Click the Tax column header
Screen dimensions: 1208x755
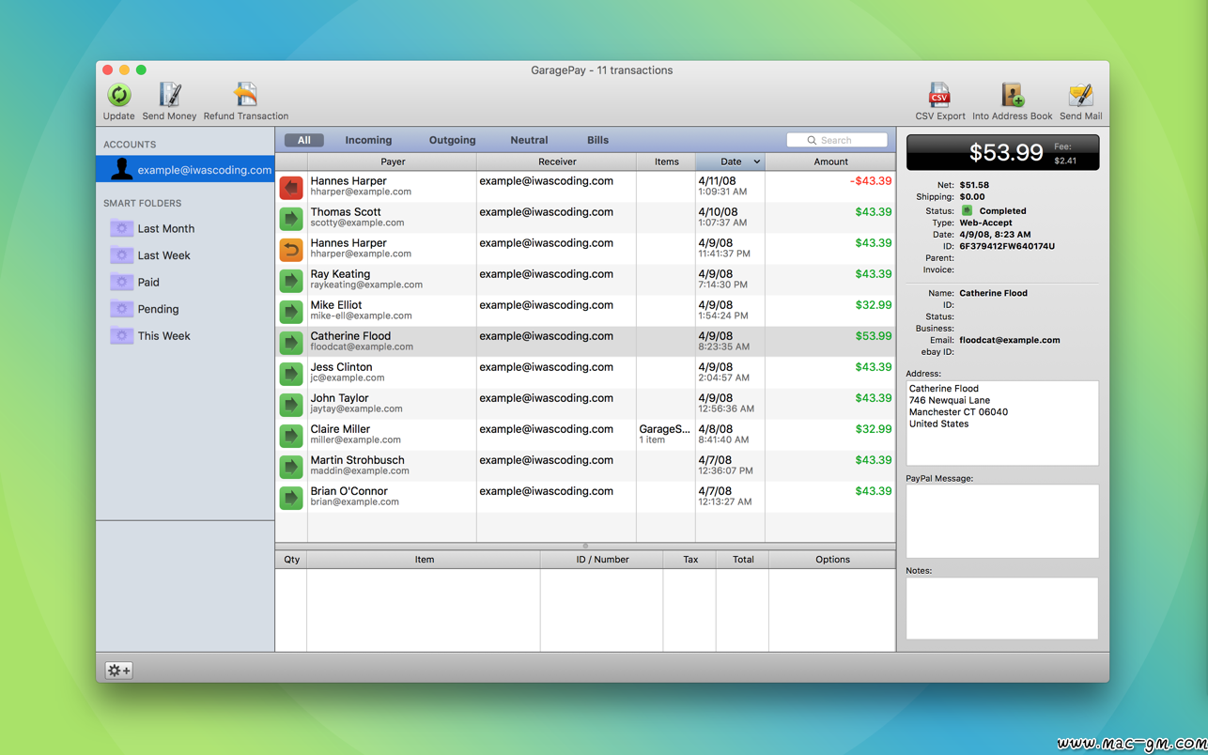click(690, 559)
